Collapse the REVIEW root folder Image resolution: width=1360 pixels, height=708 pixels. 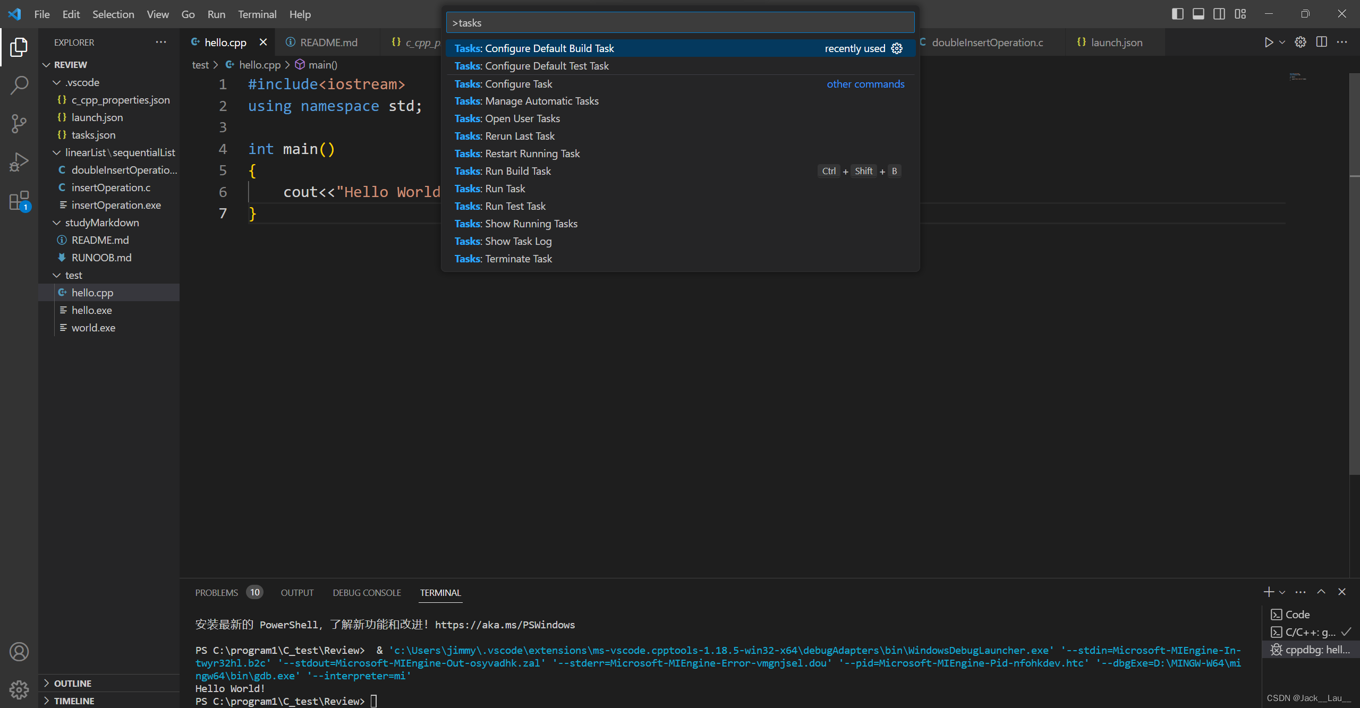coord(108,65)
